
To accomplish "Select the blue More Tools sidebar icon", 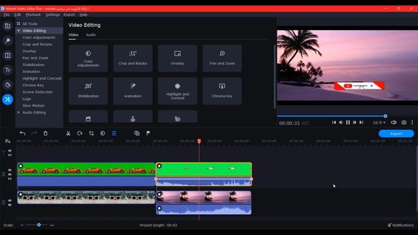I will [7, 99].
